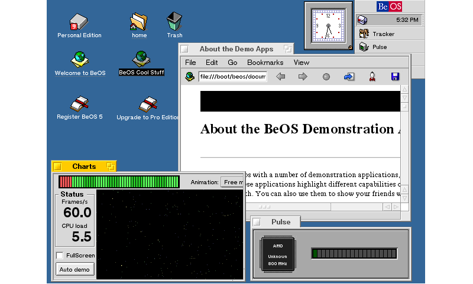
Task: Click the About the Demo Apps title tab
Action: point(236,49)
